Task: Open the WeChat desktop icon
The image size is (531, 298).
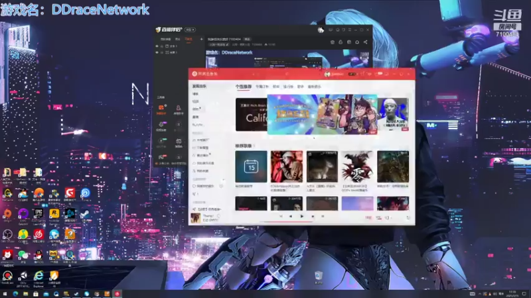Action: (x=23, y=256)
